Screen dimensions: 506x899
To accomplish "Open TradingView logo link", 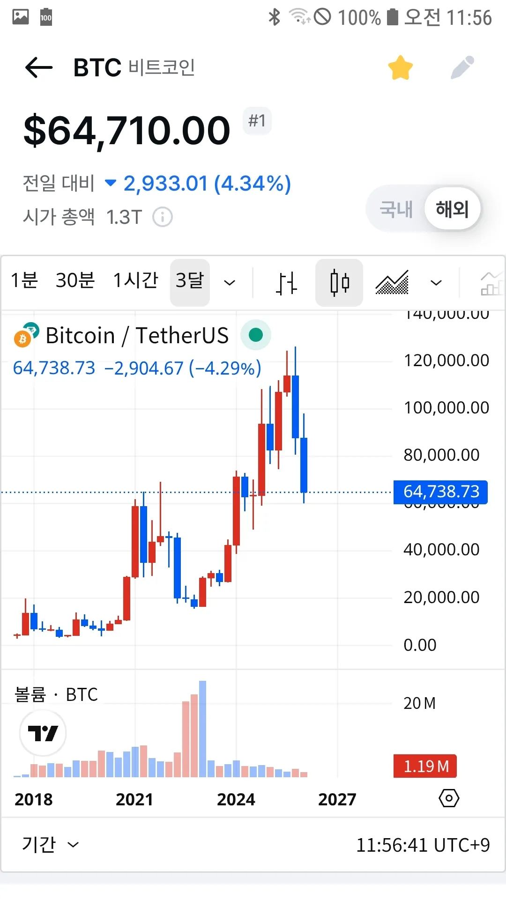I will 43,733.
